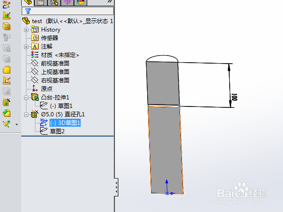Select 材质 <未指定> material item
The width and height of the screenshot is (283, 212).
[x=60, y=55]
